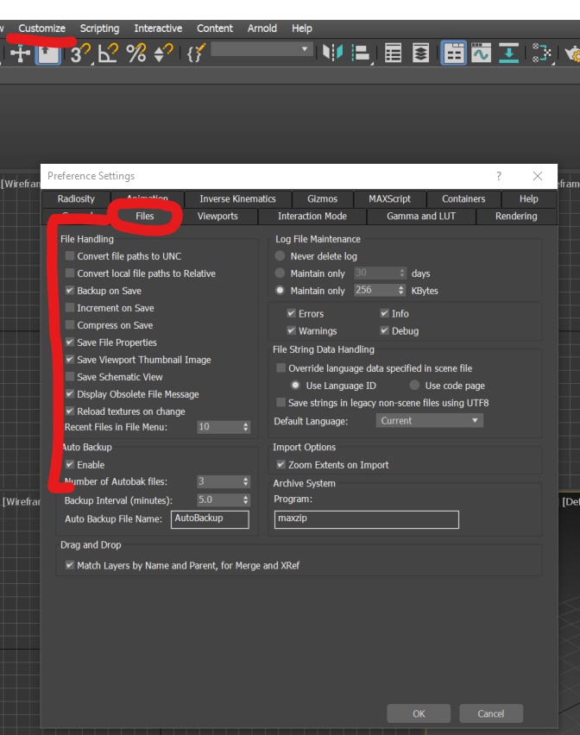The image size is (580, 735).
Task: Open Schematic View toolbar icon
Action: tap(541, 53)
